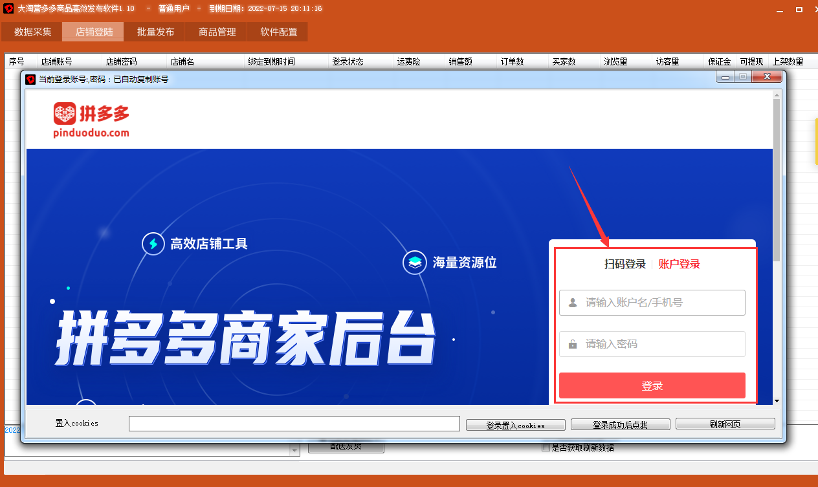Open the 数据采集 tab
The width and height of the screenshot is (818, 487).
tap(32, 32)
